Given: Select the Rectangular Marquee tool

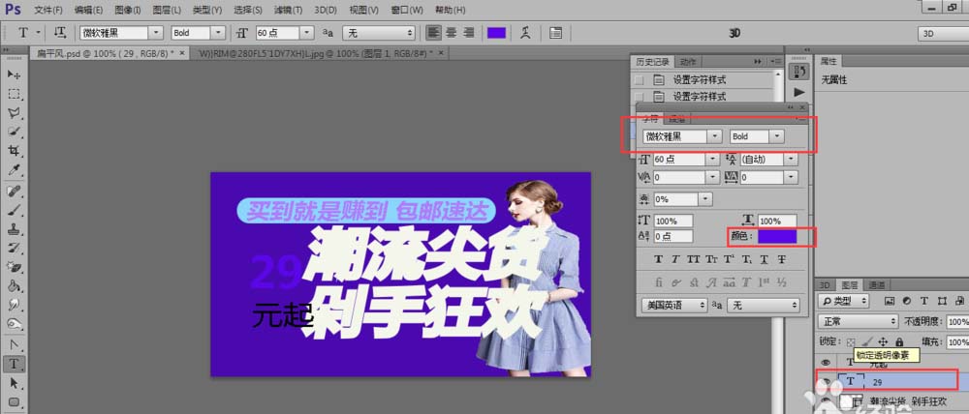Looking at the screenshot, I should tap(15, 94).
